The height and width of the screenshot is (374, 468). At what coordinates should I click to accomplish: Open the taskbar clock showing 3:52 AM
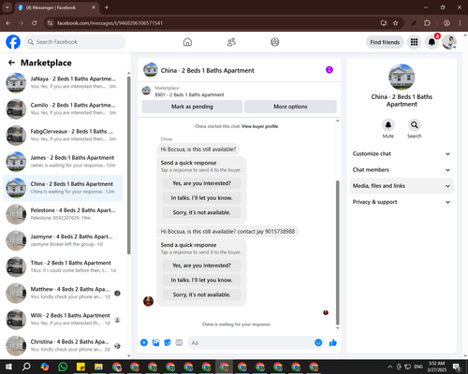(436, 367)
